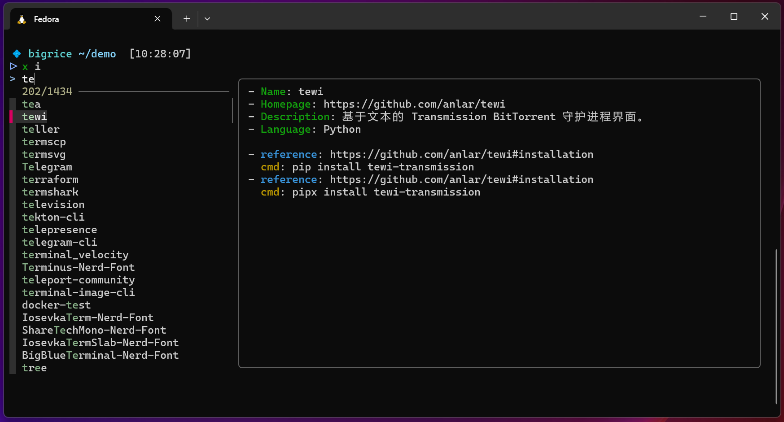This screenshot has height=422, width=784.
Task: Select the 'docker-test' entry
Action: coord(57,305)
